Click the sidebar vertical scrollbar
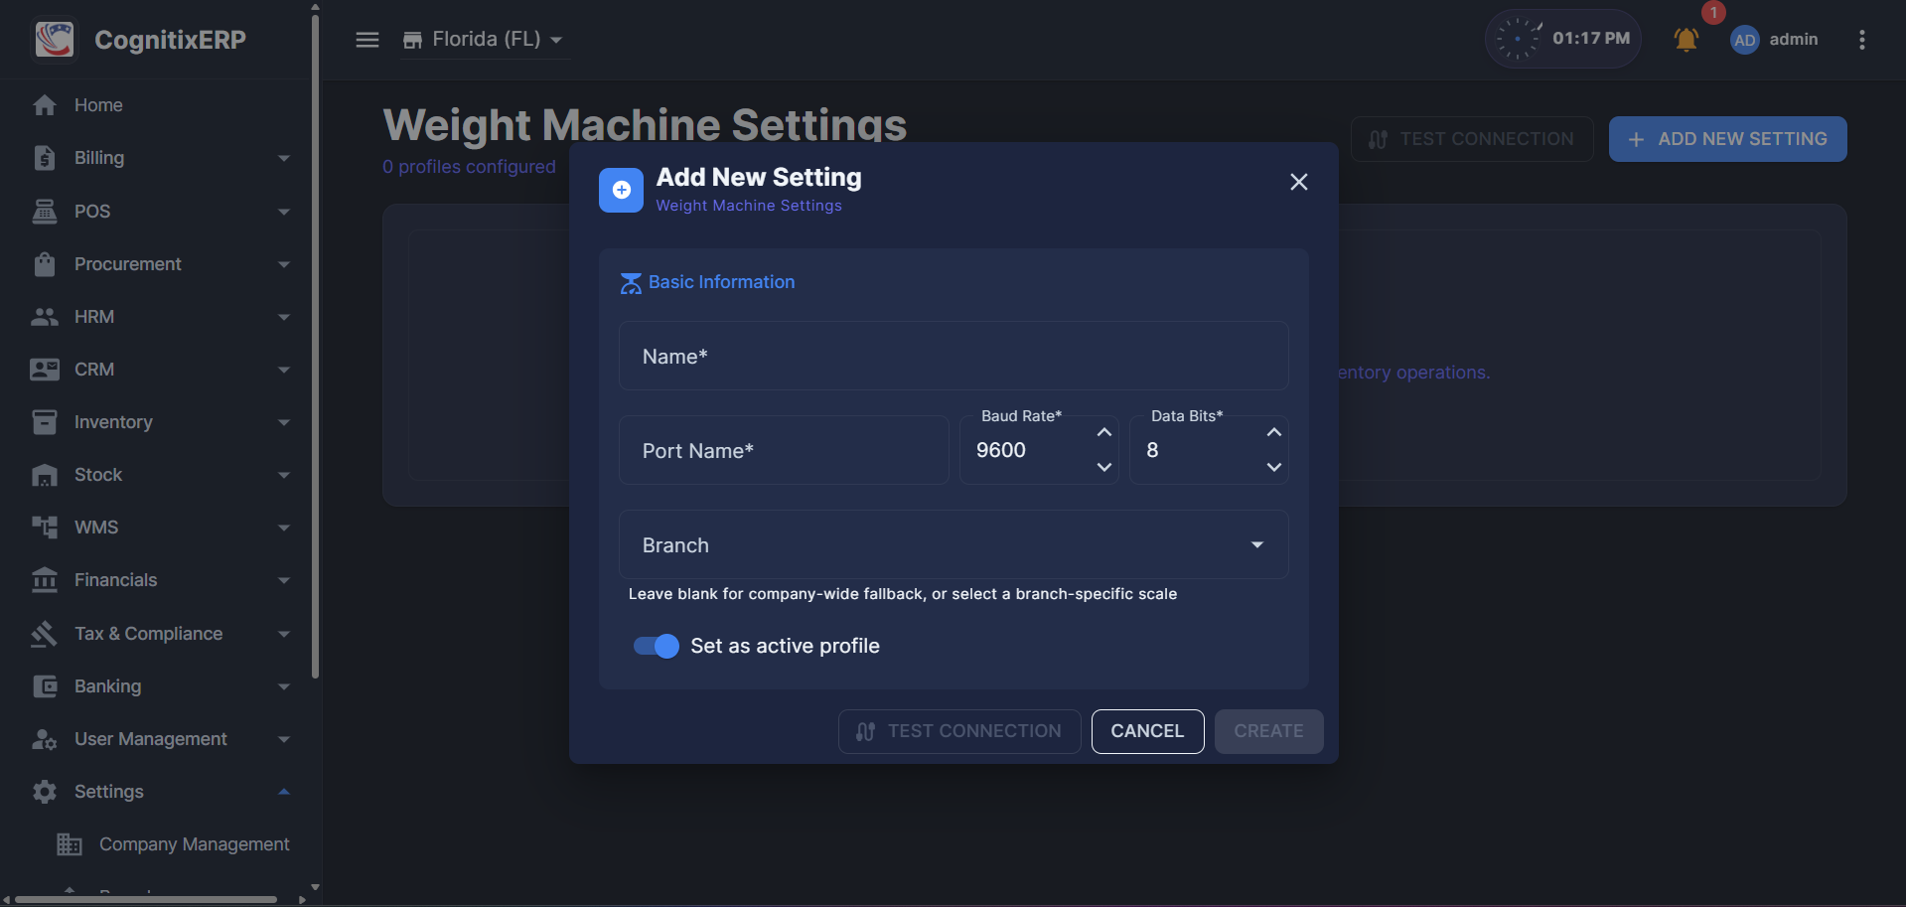The width and height of the screenshot is (1906, 907). (x=316, y=348)
